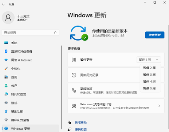
Task: Open the 提供反馈 link
Action: (80, 129)
